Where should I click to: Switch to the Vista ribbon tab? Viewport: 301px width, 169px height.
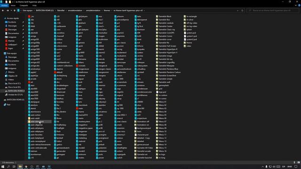[34, 6]
